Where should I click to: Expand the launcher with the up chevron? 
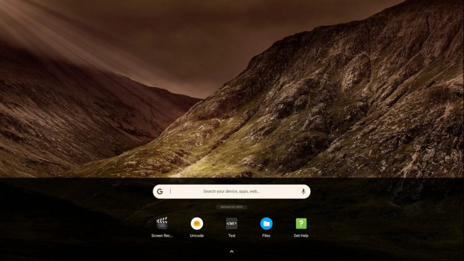[232, 251]
